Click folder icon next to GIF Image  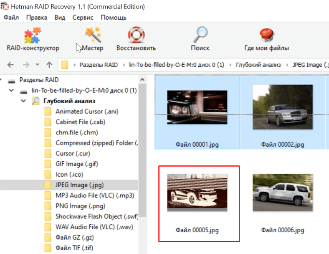[x=48, y=164]
